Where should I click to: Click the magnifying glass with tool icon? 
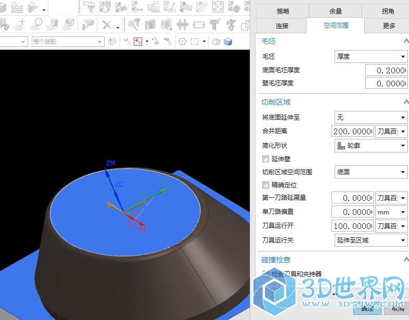coord(134,24)
